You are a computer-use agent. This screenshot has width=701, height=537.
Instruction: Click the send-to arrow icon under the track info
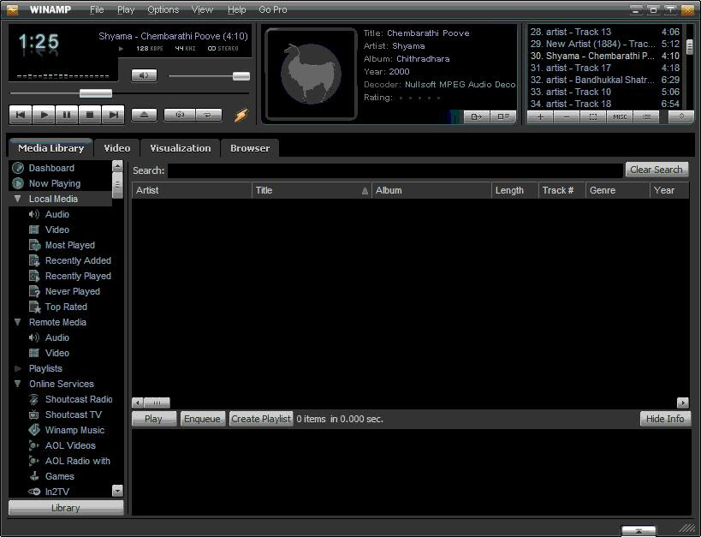click(x=477, y=116)
